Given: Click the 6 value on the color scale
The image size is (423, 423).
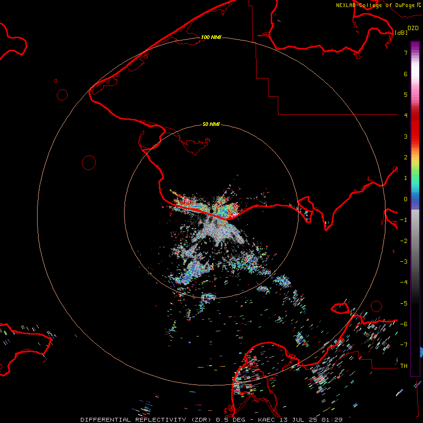Looking at the screenshot, I should pyautogui.click(x=406, y=74).
